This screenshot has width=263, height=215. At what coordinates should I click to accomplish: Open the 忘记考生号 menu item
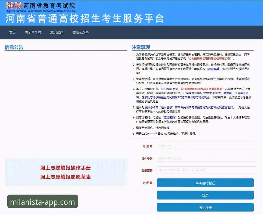point(33,33)
